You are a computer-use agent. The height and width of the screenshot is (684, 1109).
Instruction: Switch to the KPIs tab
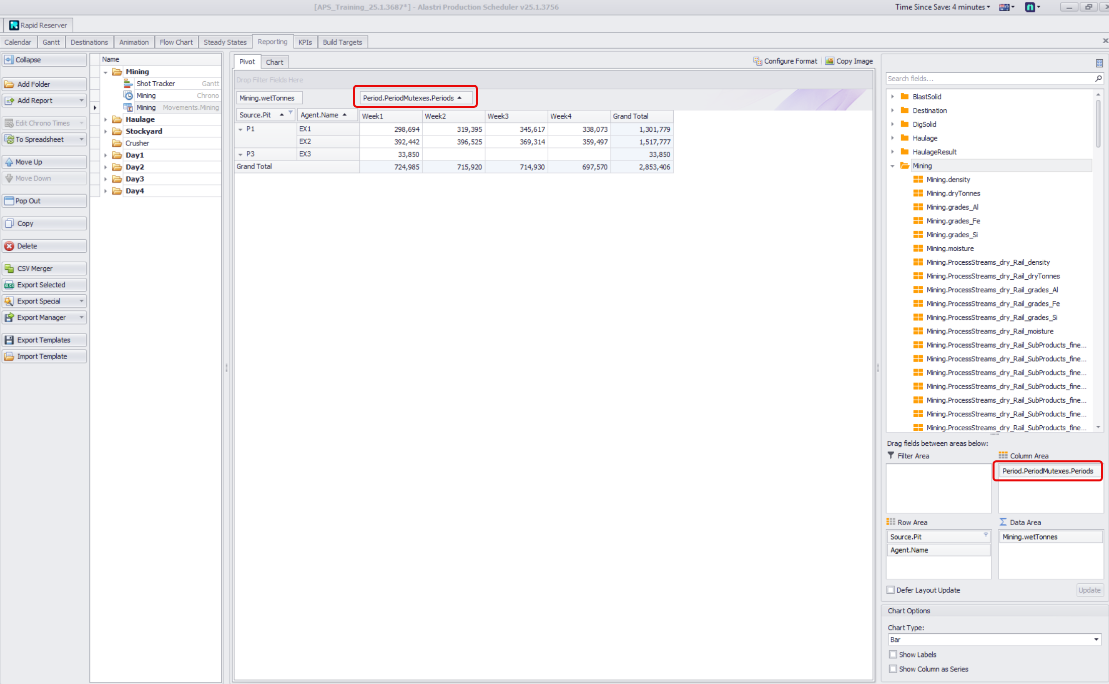(305, 42)
